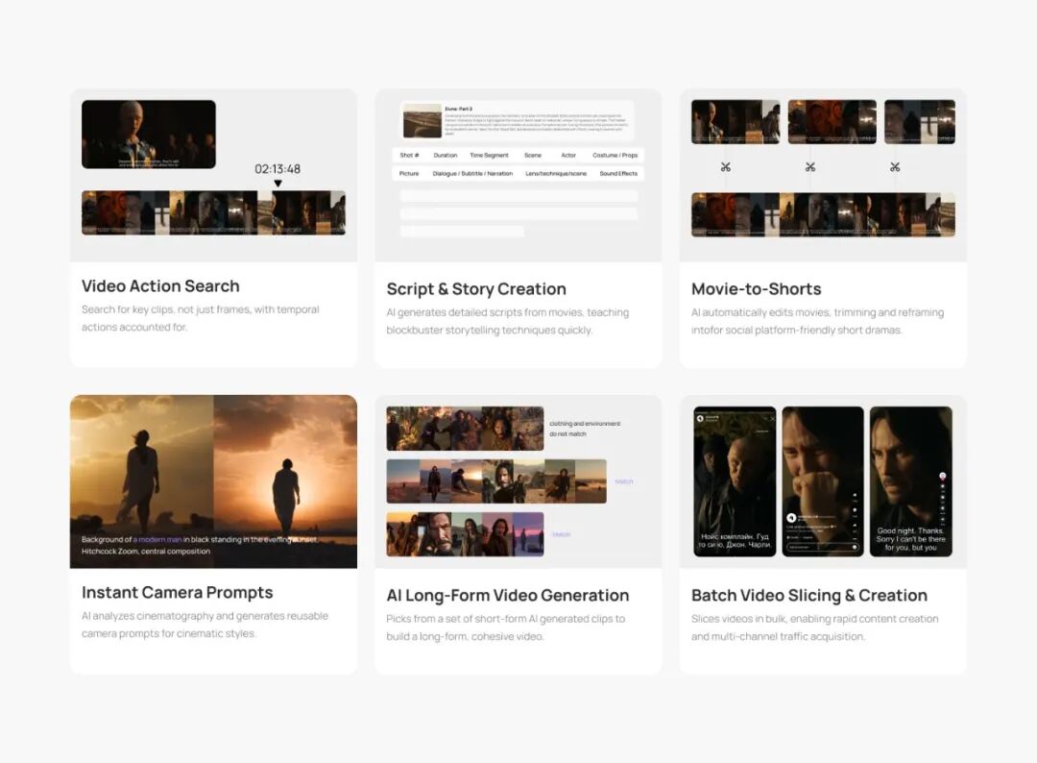Screen dimensions: 1037x763
Task: Select the Lens/technique/scene tag
Action: tap(556, 173)
